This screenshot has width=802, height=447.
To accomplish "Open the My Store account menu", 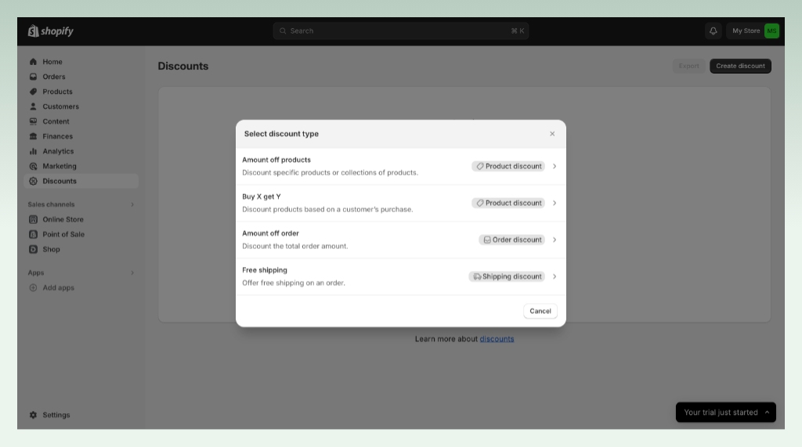I will [x=753, y=31].
